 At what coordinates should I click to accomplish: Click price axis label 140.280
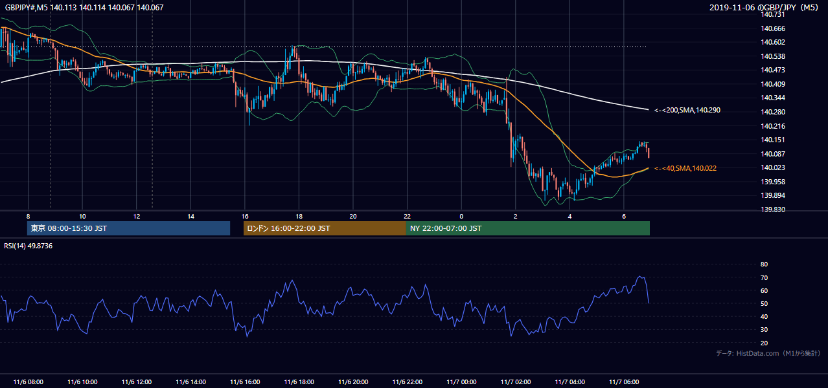coord(774,112)
